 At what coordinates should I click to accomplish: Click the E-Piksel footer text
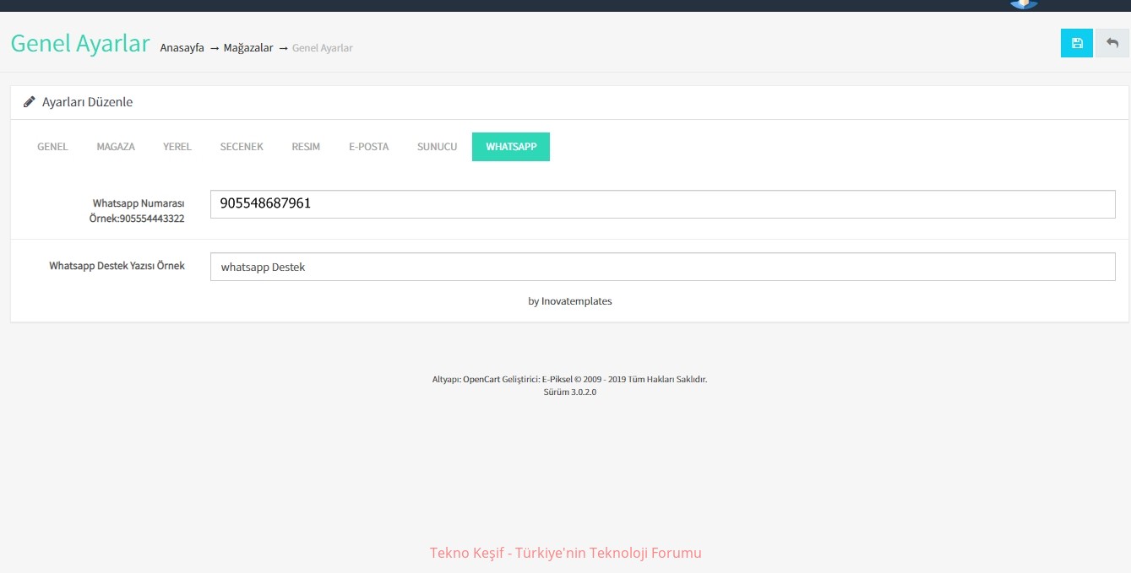557,380
